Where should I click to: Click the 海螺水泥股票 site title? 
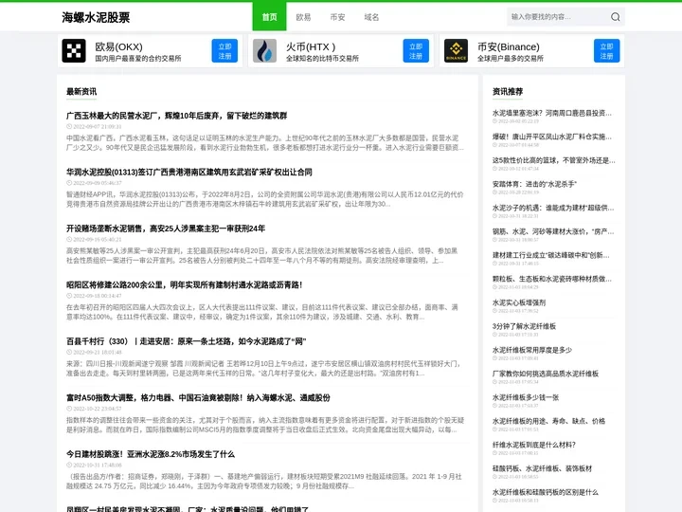pyautogui.click(x=96, y=17)
